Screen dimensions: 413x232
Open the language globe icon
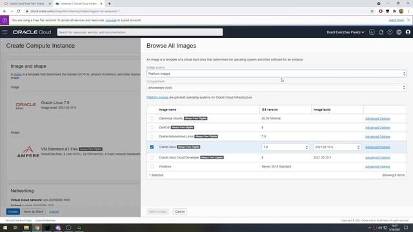(x=399, y=32)
